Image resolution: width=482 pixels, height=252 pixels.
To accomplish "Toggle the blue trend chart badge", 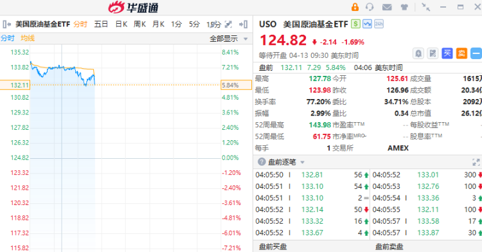I will tap(367, 24).
